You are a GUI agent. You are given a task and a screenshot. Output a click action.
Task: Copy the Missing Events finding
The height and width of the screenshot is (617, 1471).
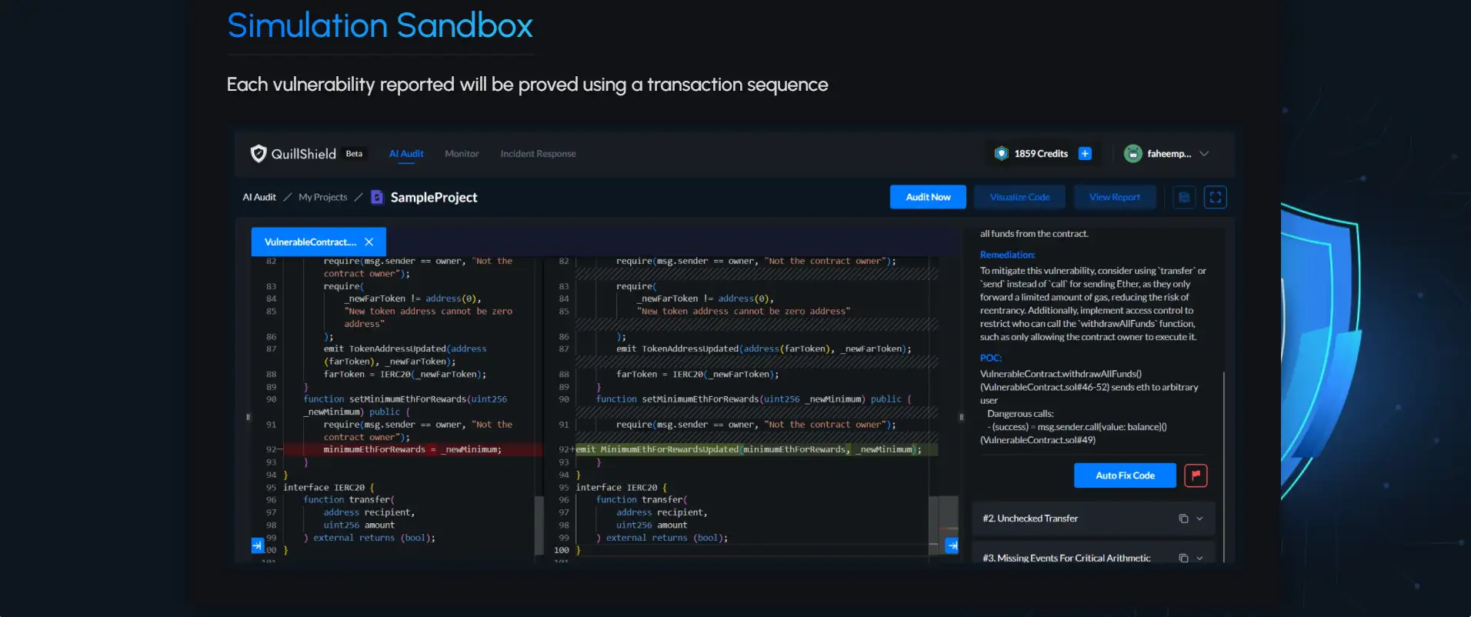1183,558
